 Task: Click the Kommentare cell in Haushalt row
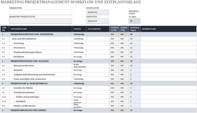pos(168,70)
